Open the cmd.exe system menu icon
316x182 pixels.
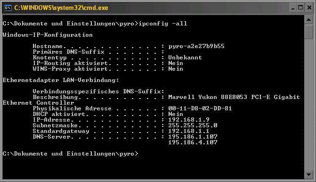point(8,8)
